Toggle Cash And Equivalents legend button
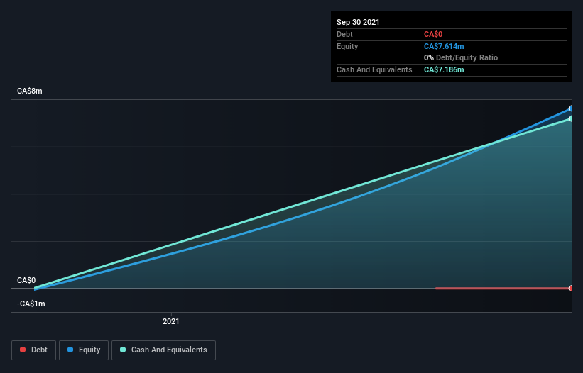Viewport: 583px width, 373px height. tap(163, 350)
